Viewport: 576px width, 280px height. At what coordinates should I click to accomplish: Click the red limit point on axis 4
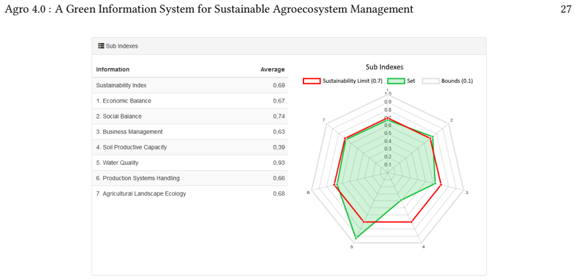[x=412, y=222]
